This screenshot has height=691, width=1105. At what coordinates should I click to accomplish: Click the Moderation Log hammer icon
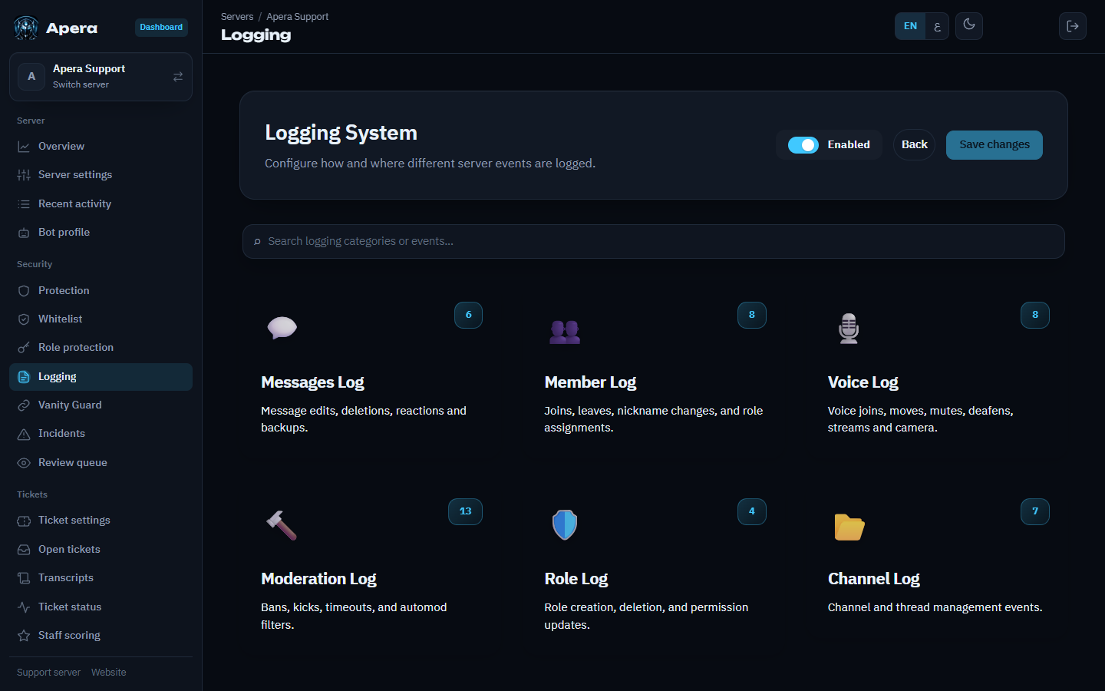[x=282, y=525]
